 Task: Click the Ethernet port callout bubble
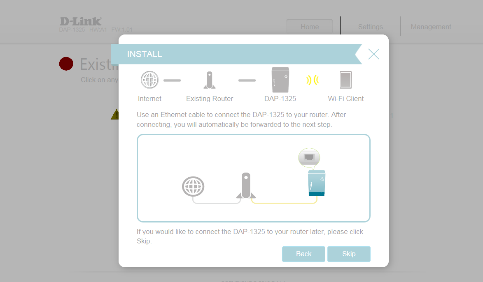(309, 158)
